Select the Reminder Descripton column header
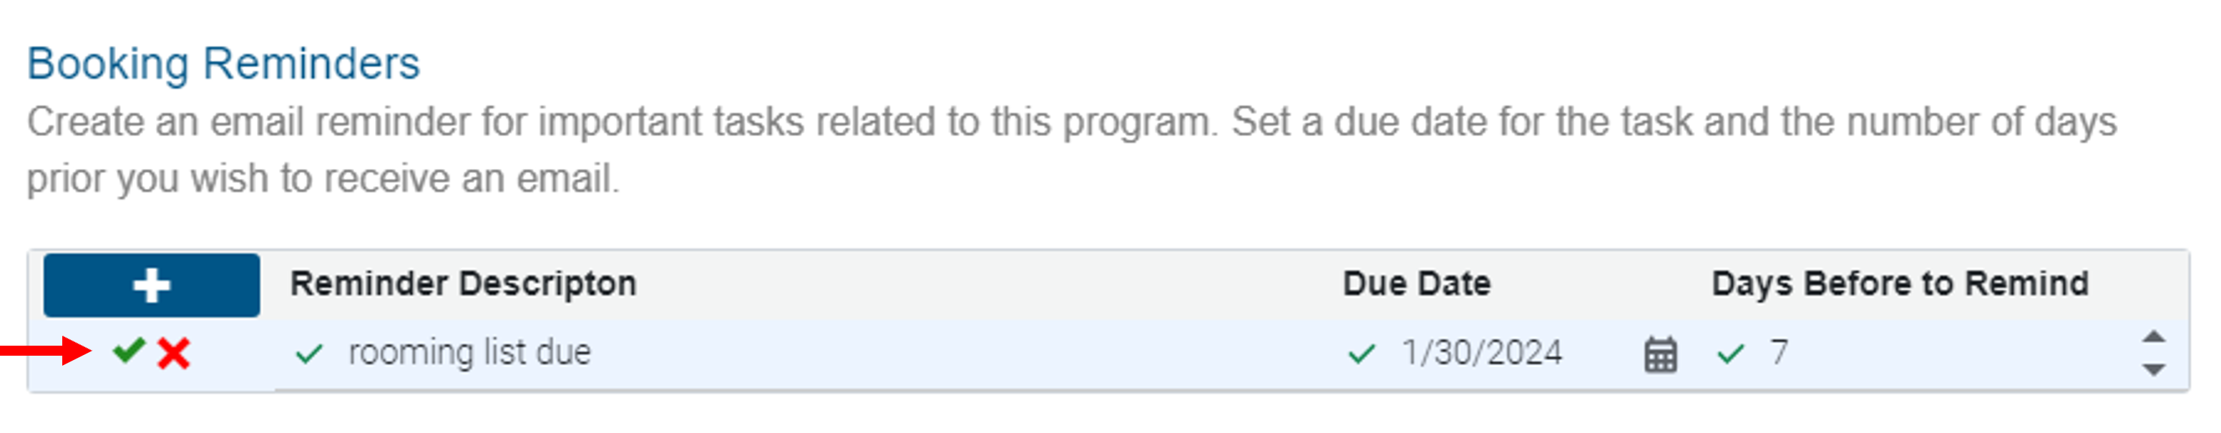This screenshot has width=2221, height=433. [x=463, y=283]
